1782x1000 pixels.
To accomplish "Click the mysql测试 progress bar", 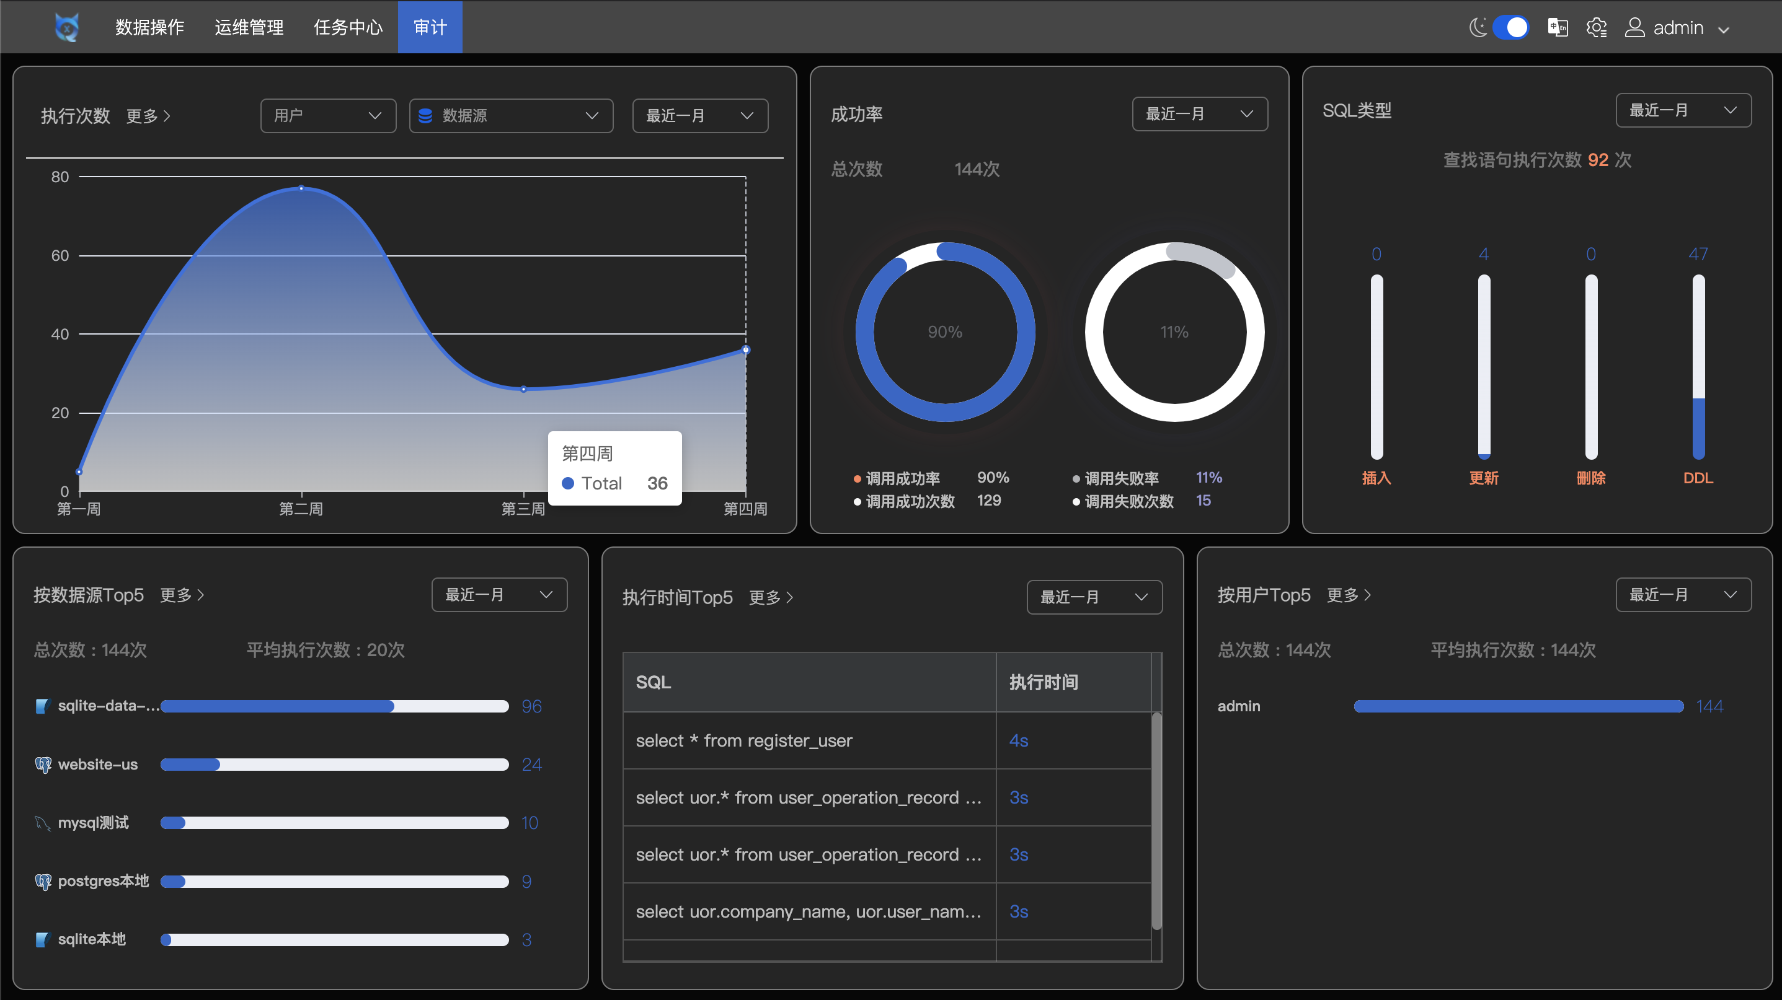I will coord(335,822).
